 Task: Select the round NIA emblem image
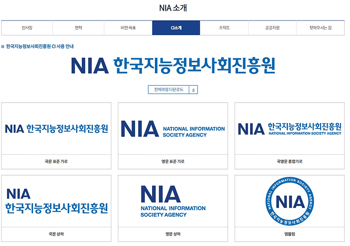click(x=289, y=201)
